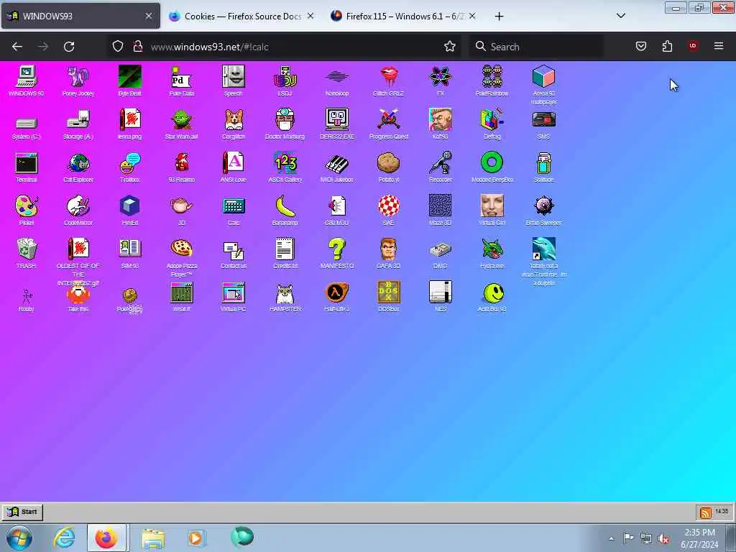Open the System (C:) drive icon
The height and width of the screenshot is (552, 736).
(27, 123)
